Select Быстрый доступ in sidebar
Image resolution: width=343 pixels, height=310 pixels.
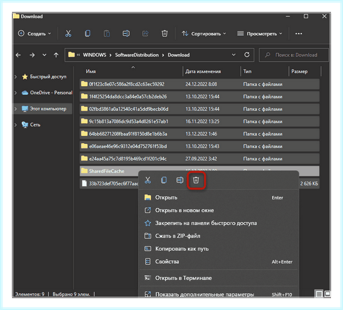tap(48, 77)
